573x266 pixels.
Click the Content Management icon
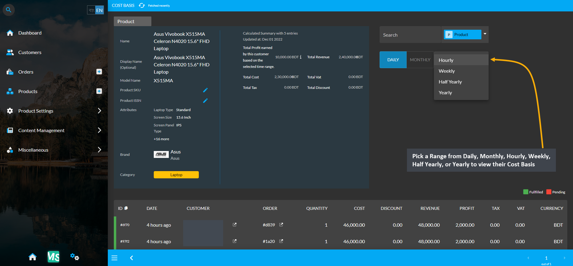point(10,130)
